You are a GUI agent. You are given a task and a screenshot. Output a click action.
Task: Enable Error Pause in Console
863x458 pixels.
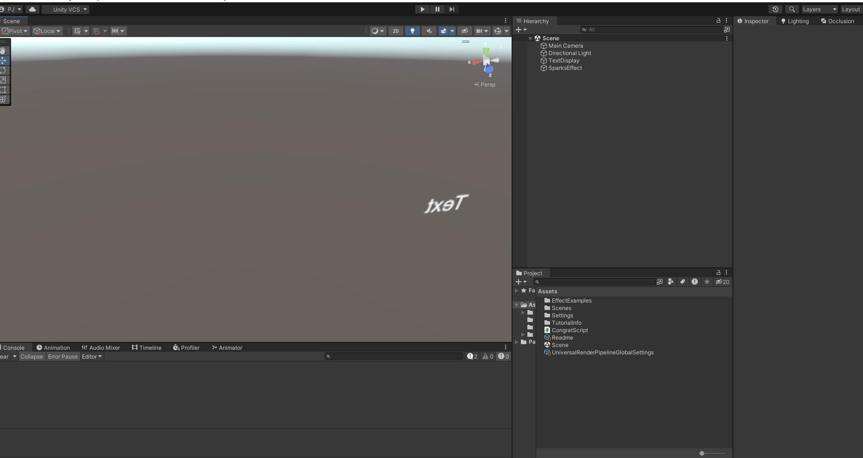click(x=63, y=357)
